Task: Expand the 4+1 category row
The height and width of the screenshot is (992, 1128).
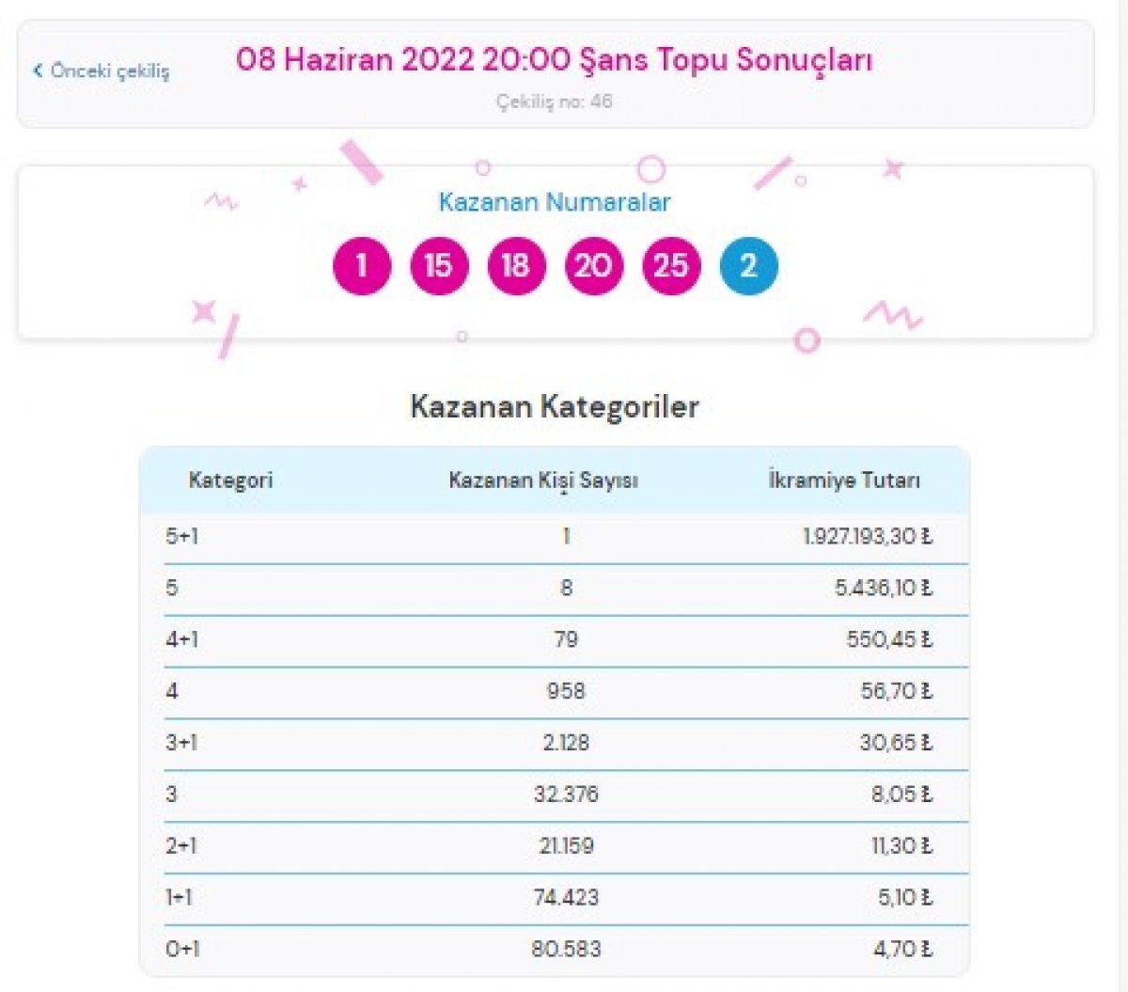Action: 555,640
